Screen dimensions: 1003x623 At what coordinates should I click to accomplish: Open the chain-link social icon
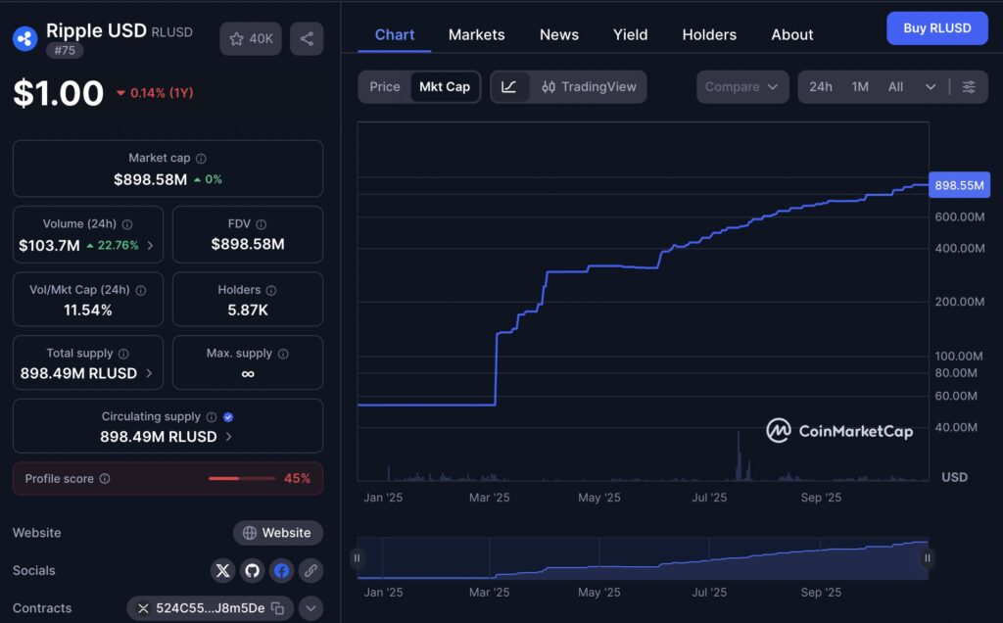pos(310,570)
